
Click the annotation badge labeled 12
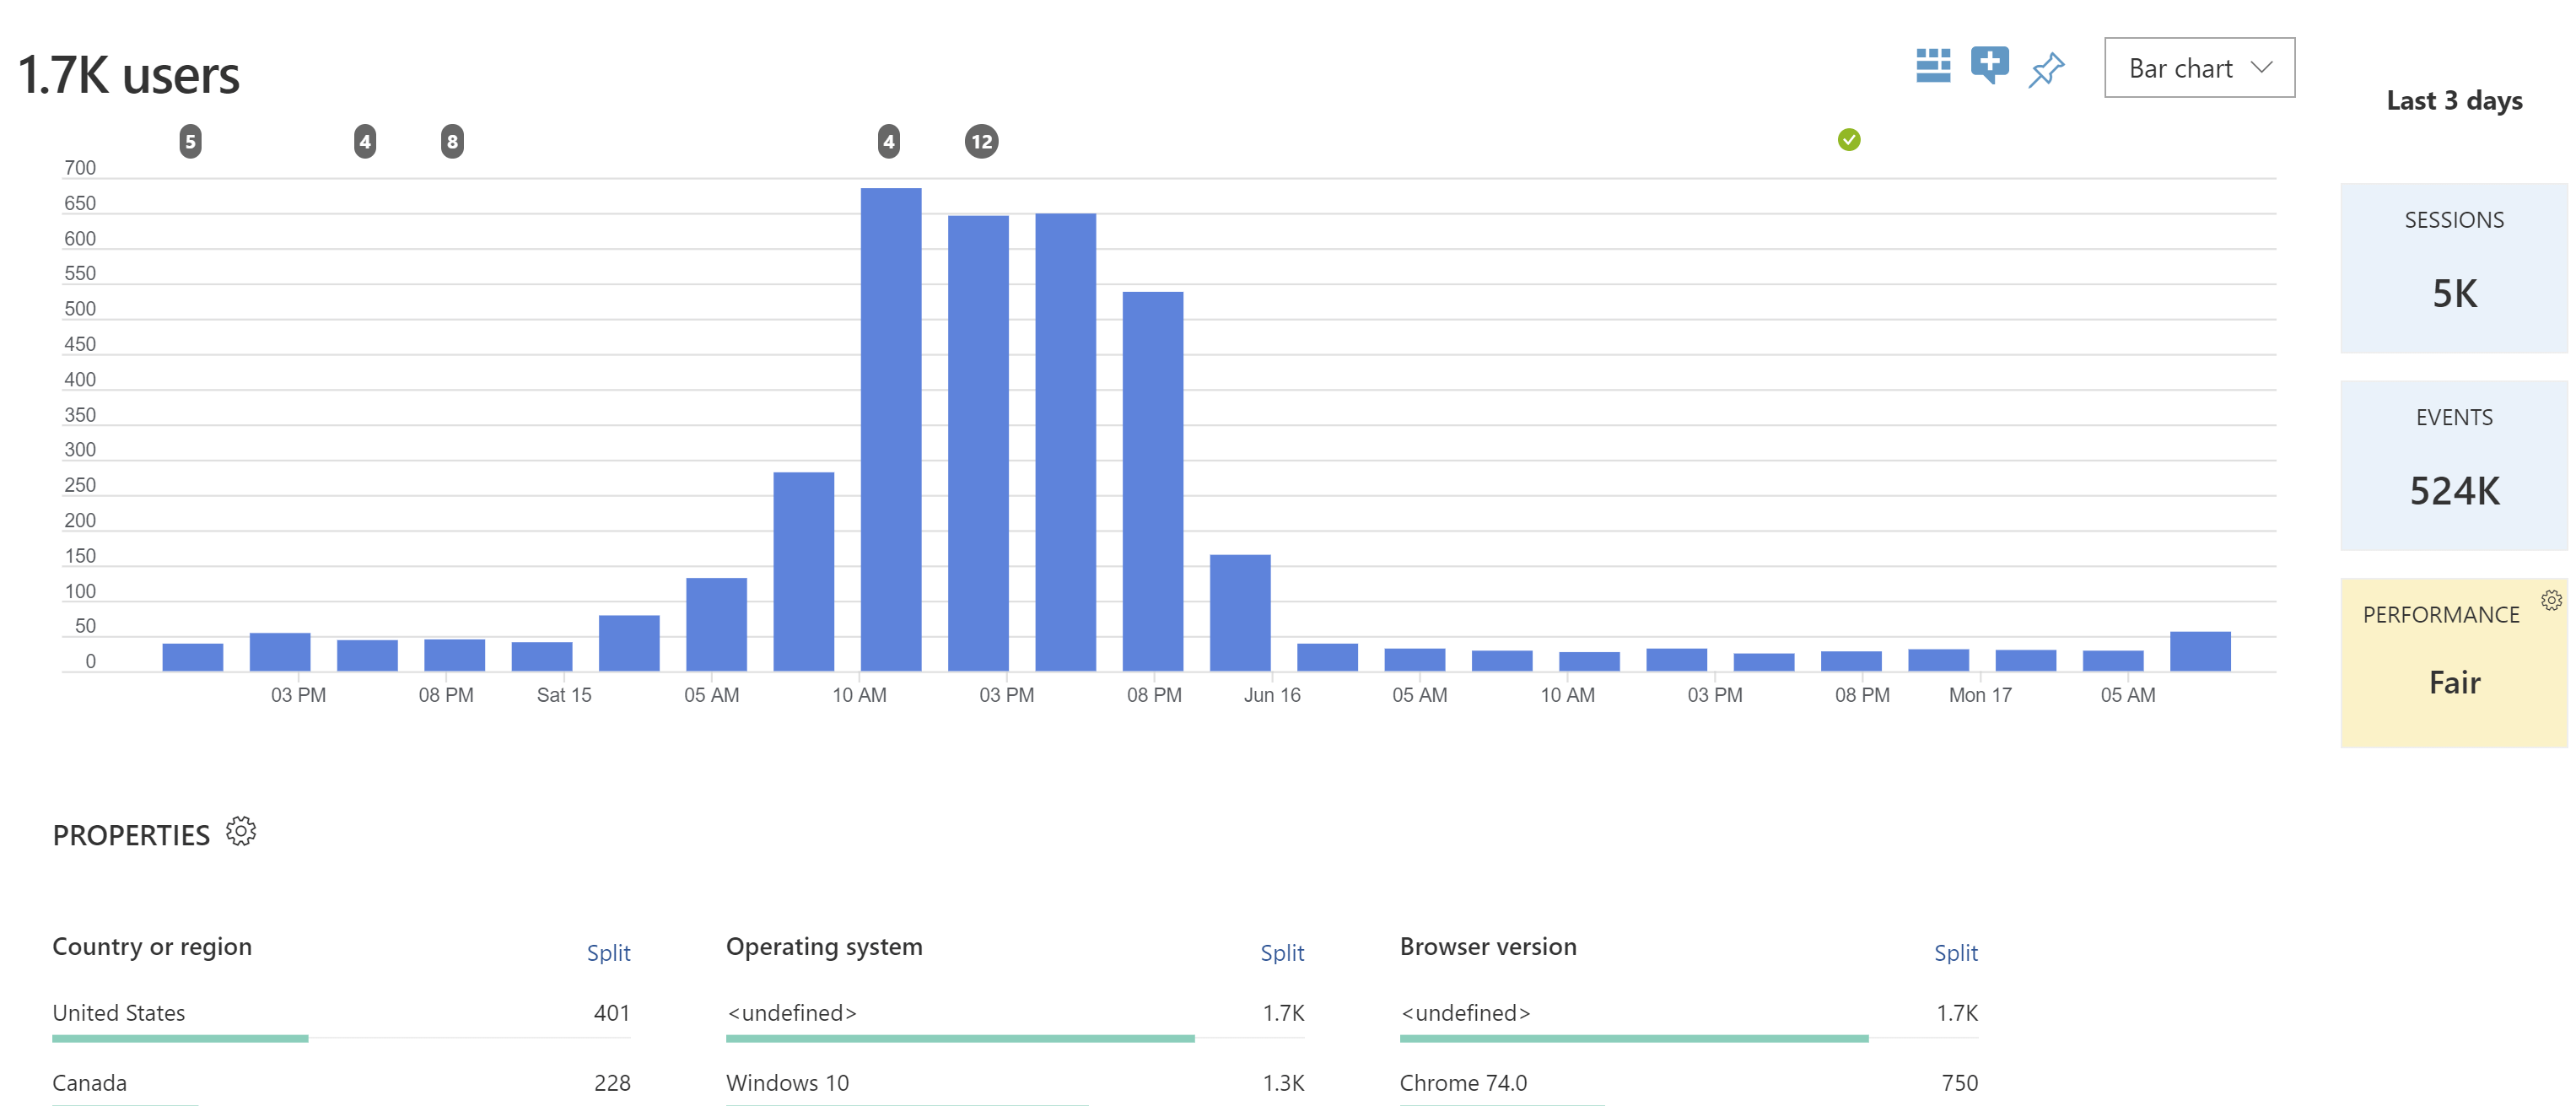pyautogui.click(x=981, y=142)
